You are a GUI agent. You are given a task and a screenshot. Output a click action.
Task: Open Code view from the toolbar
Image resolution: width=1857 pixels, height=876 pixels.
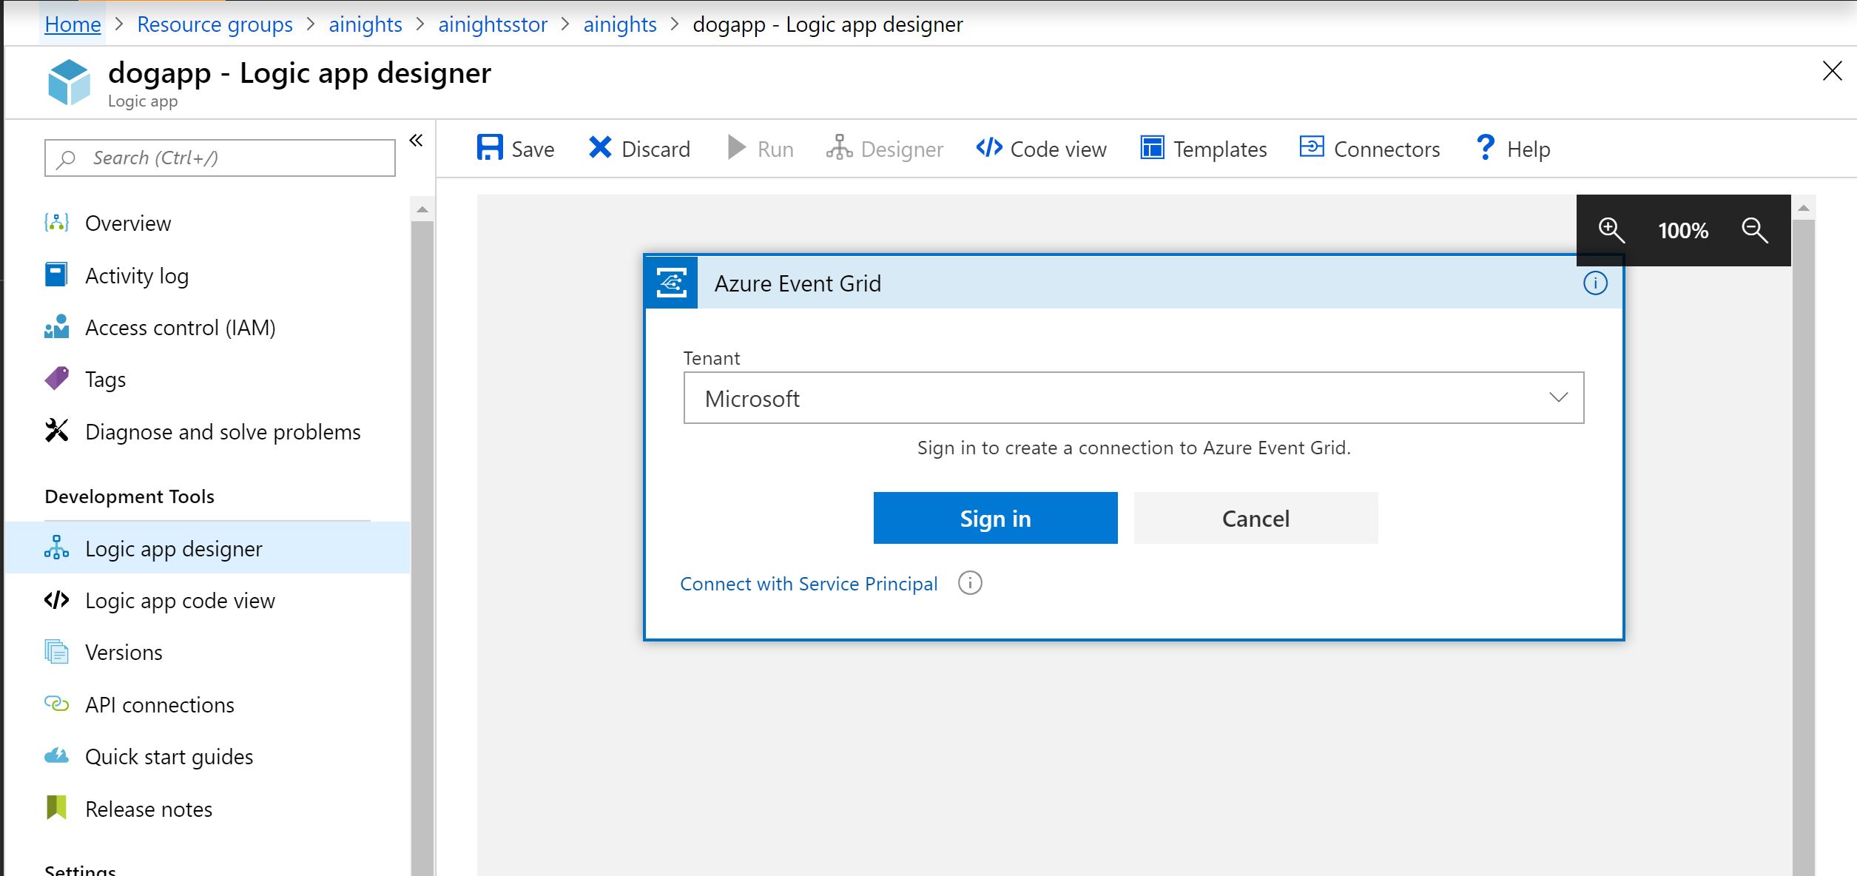pos(1041,149)
